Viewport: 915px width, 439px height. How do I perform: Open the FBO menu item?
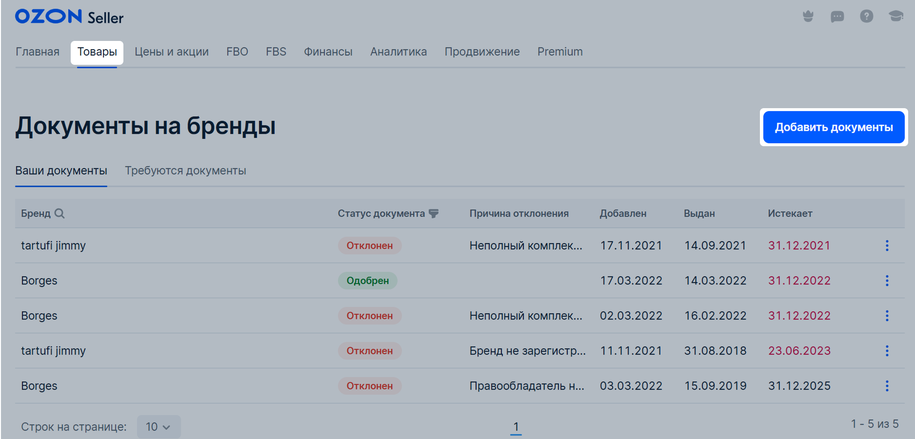tap(237, 52)
